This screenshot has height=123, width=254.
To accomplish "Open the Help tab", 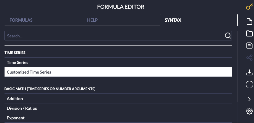I will (x=92, y=20).
